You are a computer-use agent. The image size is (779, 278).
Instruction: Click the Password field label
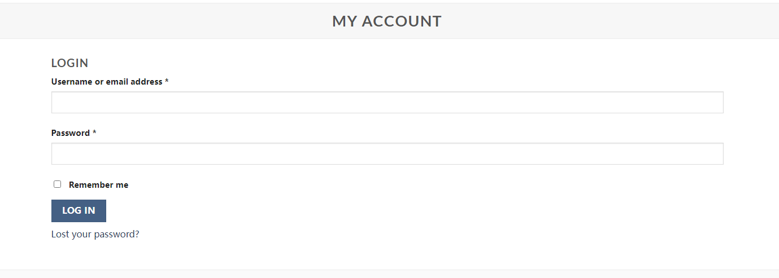71,133
